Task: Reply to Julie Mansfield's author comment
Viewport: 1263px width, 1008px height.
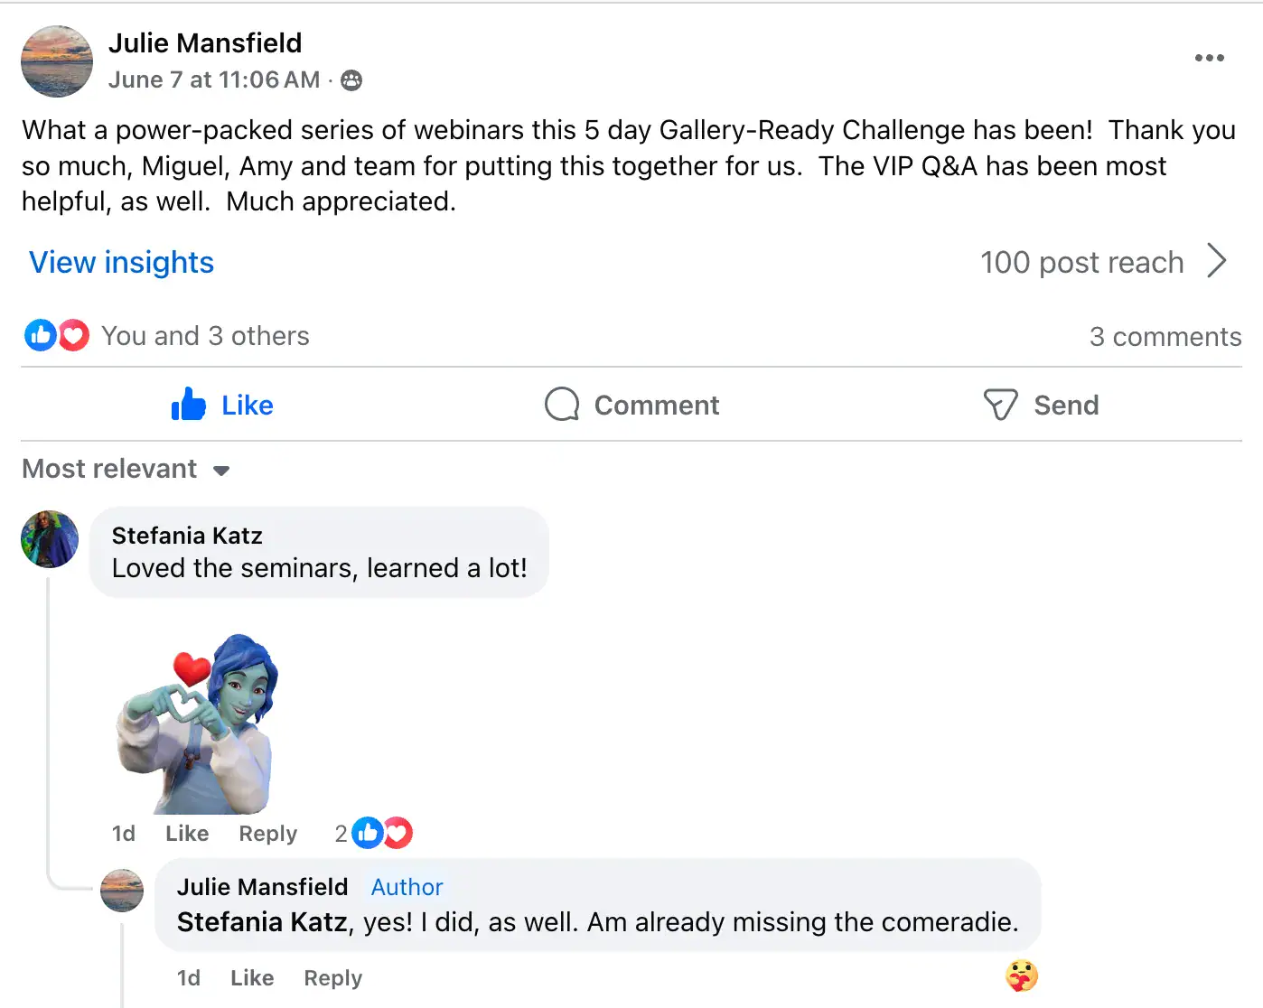Action: click(332, 978)
